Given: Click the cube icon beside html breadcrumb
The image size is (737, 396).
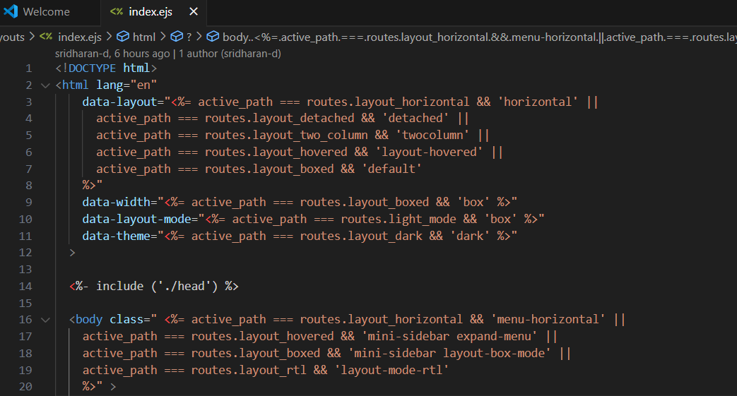Looking at the screenshot, I should point(122,37).
